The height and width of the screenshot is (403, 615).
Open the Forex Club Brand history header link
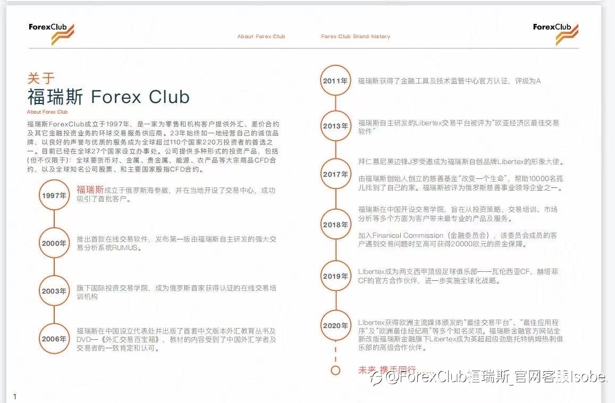[356, 37]
